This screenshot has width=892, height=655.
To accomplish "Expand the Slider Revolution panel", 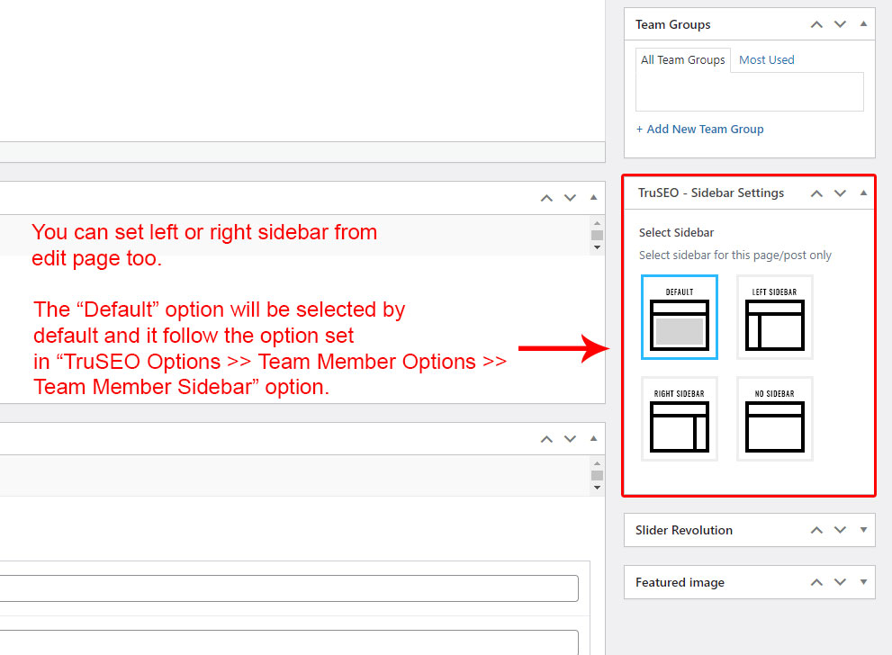I will (863, 530).
